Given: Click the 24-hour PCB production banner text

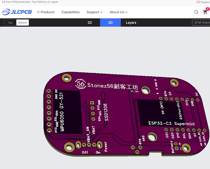Looking at the screenshot, I should point(30,2).
